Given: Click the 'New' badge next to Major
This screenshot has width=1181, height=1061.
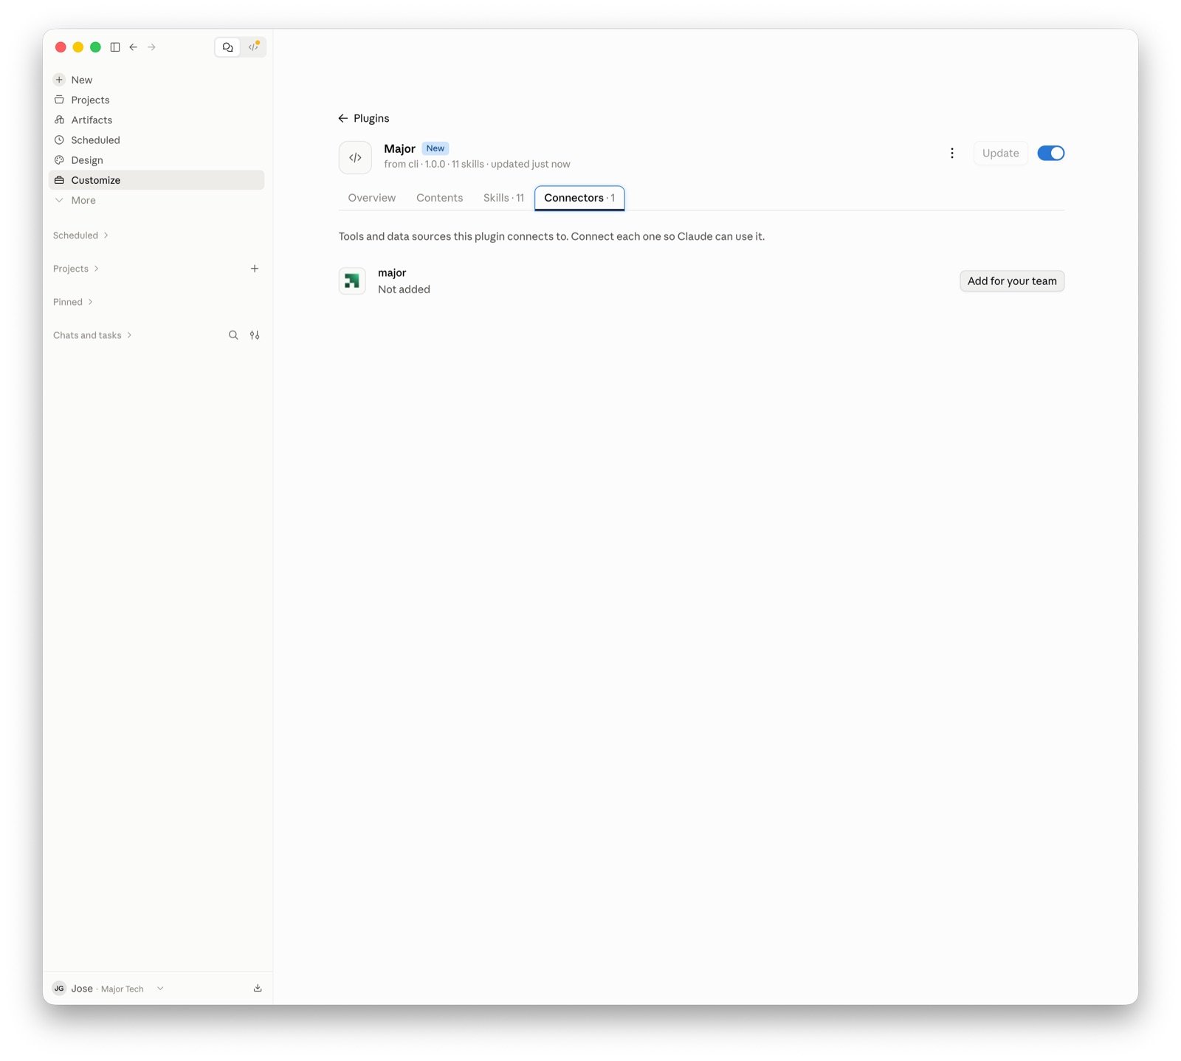Looking at the screenshot, I should (x=435, y=148).
